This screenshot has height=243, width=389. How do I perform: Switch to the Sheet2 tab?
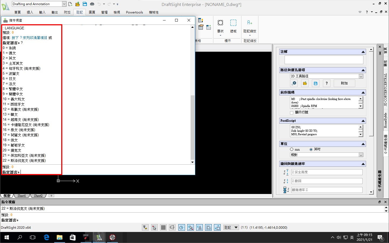tap(38, 196)
